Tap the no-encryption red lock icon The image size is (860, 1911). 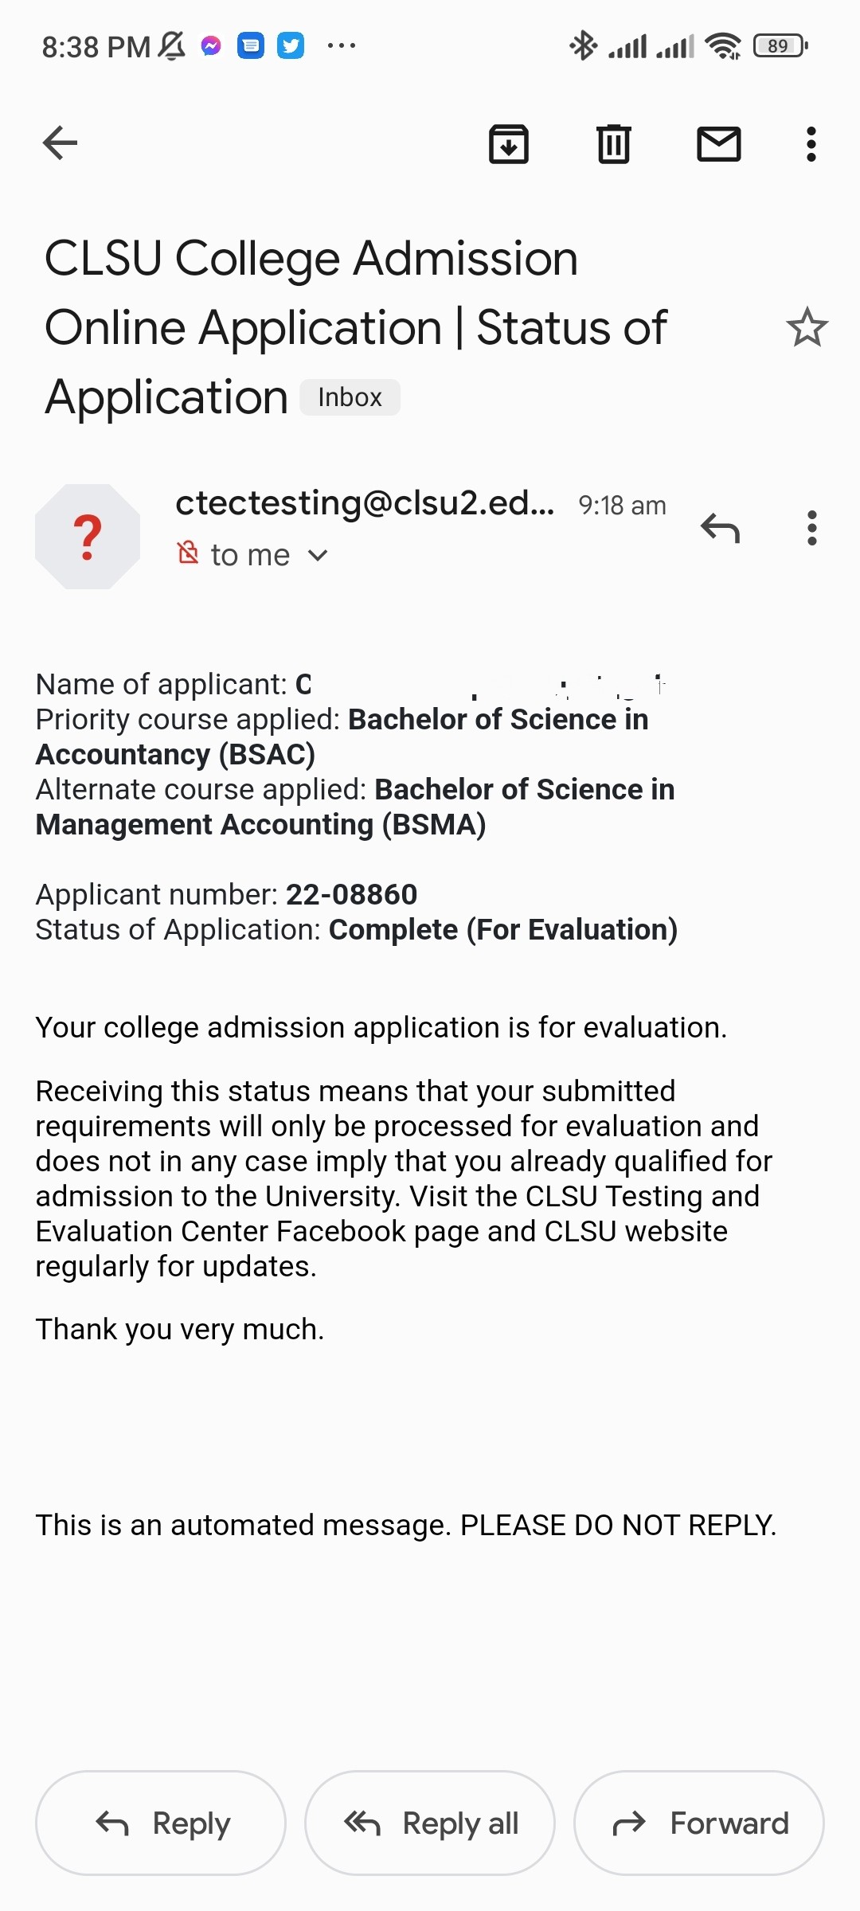point(188,552)
